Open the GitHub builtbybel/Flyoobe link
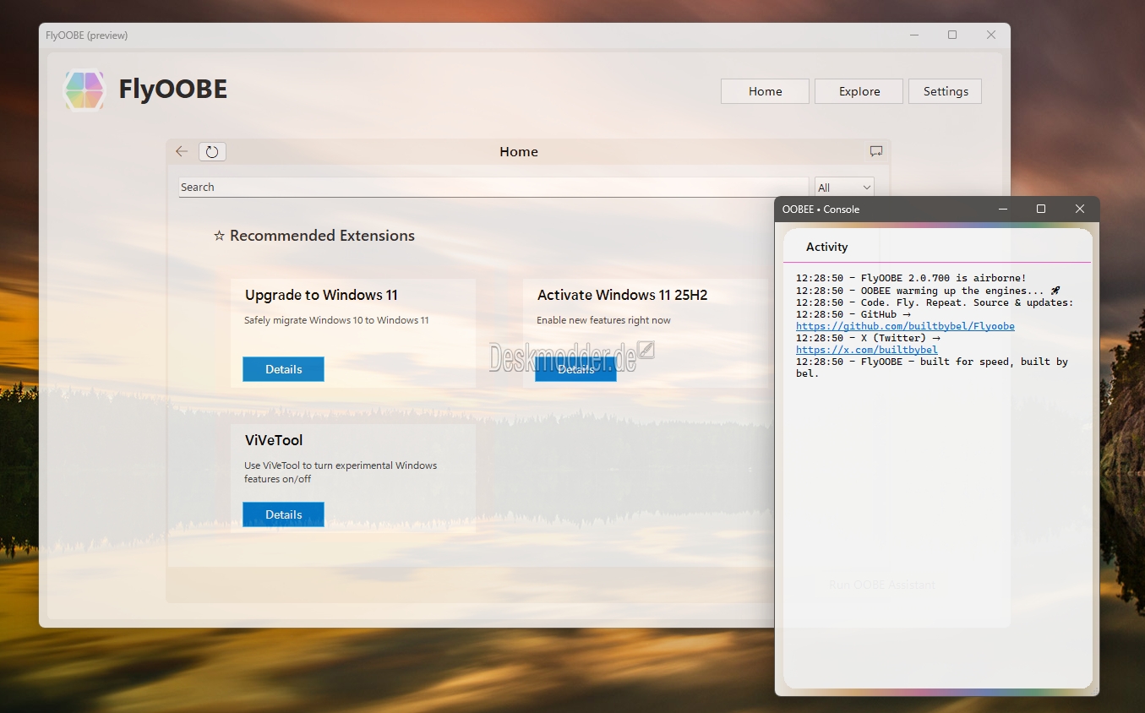Image resolution: width=1145 pixels, height=713 pixels. pos(905,326)
